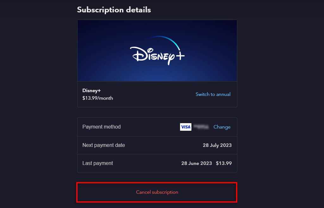Cancel the Disney+ subscription

pyautogui.click(x=157, y=192)
